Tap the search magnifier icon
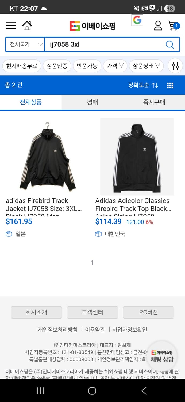The height and width of the screenshot is (402, 185). (170, 44)
